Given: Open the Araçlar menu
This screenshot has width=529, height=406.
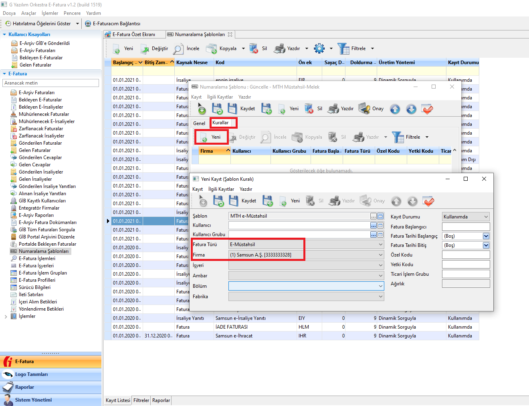Looking at the screenshot, I should pyautogui.click(x=28, y=13).
